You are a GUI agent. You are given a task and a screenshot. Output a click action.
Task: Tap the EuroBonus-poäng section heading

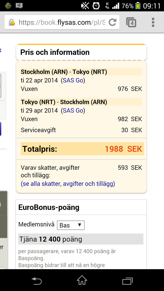[x=49, y=207]
